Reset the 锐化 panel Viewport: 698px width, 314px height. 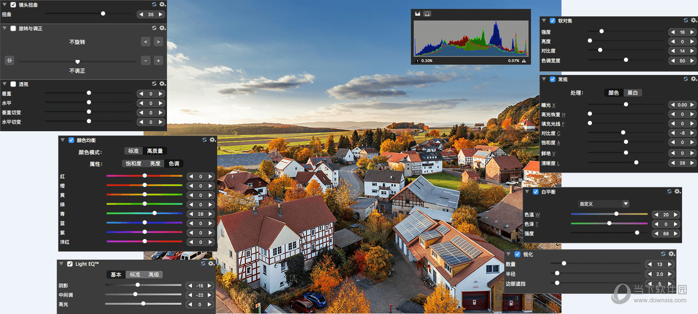pyautogui.click(x=663, y=254)
